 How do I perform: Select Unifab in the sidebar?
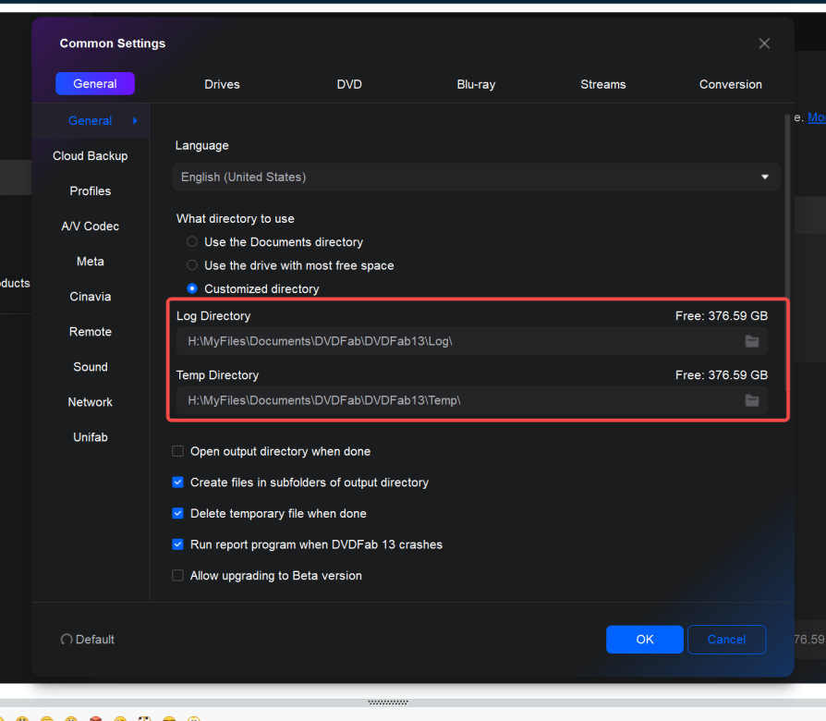click(x=90, y=437)
